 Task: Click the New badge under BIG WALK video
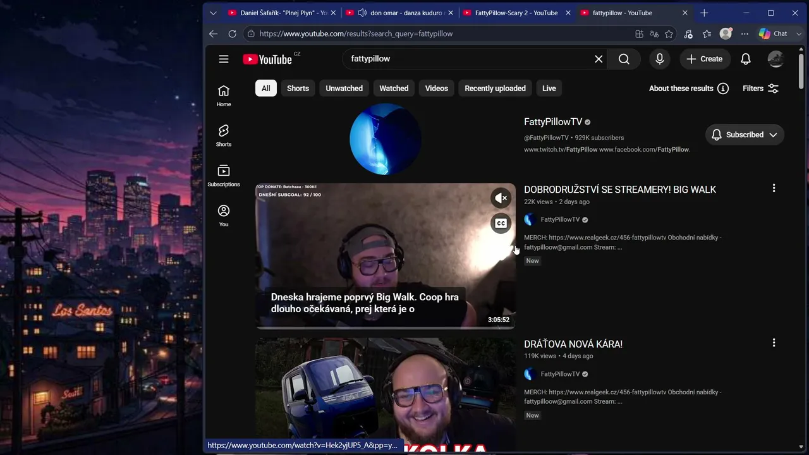tap(533, 261)
